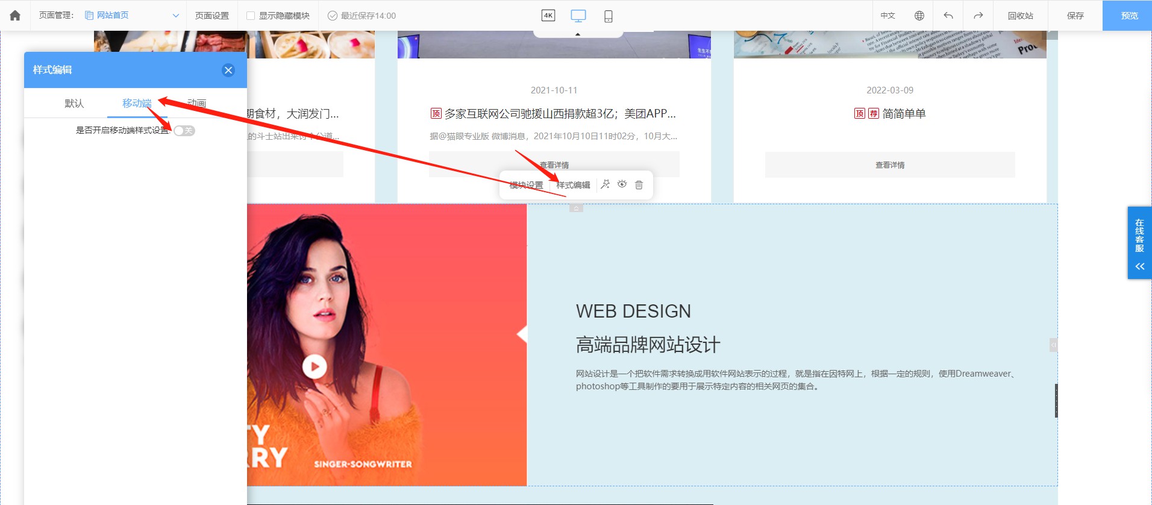Switch to 4K display preview
Screen dimensions: 1152x505
[548, 16]
